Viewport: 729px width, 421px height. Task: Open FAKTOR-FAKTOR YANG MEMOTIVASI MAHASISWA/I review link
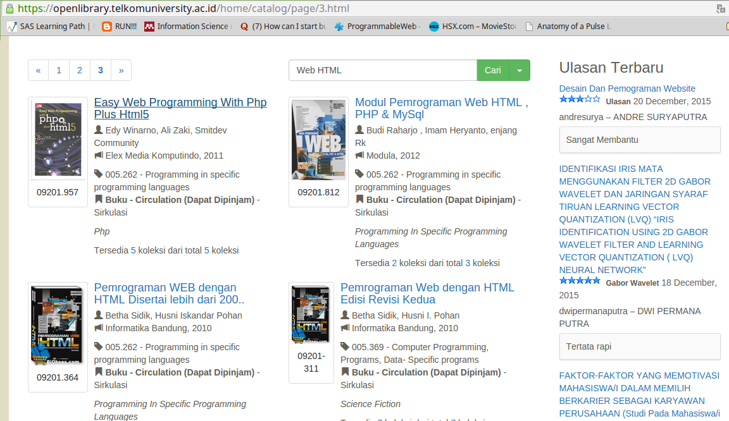[639, 394]
